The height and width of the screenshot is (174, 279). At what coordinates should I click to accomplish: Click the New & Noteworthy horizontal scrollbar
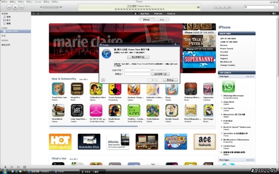point(94,126)
